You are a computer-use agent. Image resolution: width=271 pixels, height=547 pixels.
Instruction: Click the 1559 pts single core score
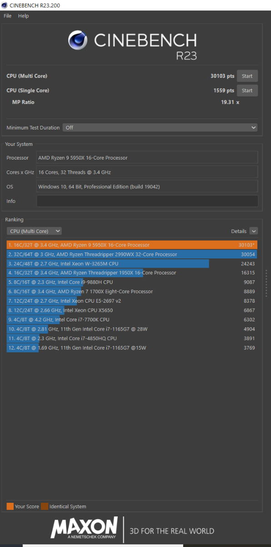(x=224, y=90)
